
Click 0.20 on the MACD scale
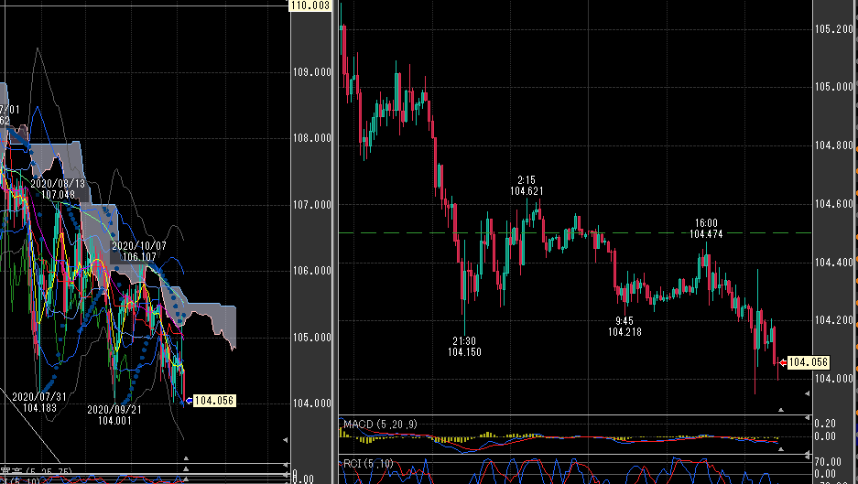click(x=825, y=424)
